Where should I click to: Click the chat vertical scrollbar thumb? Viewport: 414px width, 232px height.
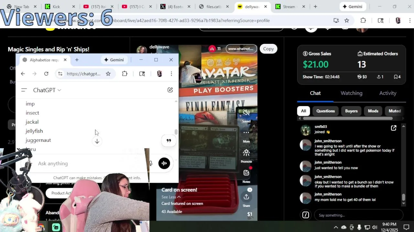coord(403,197)
